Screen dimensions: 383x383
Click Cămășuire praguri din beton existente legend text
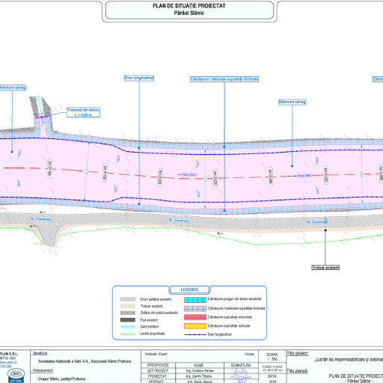point(235,299)
